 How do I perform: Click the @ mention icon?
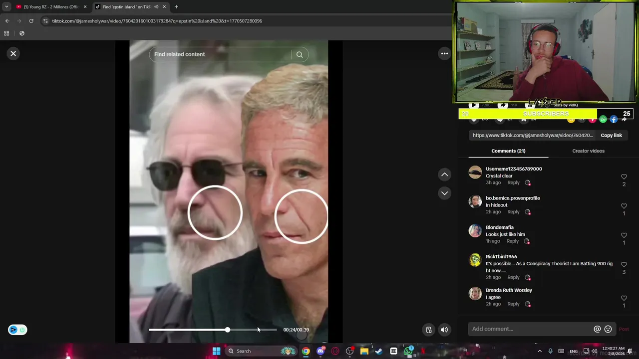pyautogui.click(x=597, y=329)
